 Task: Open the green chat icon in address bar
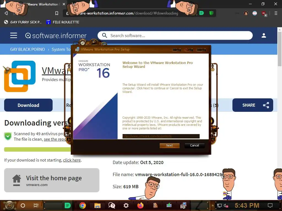202,13
